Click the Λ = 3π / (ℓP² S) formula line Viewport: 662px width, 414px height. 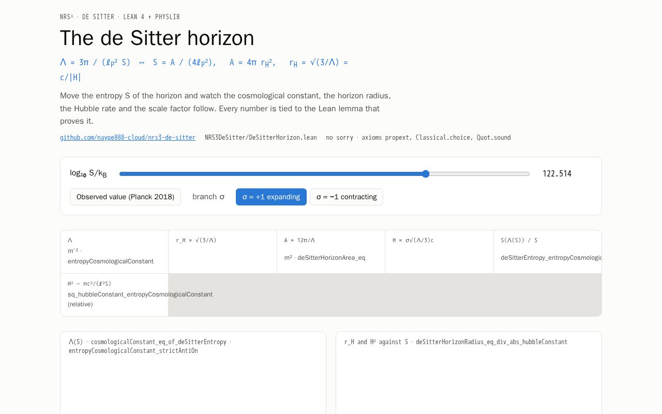[x=204, y=70]
